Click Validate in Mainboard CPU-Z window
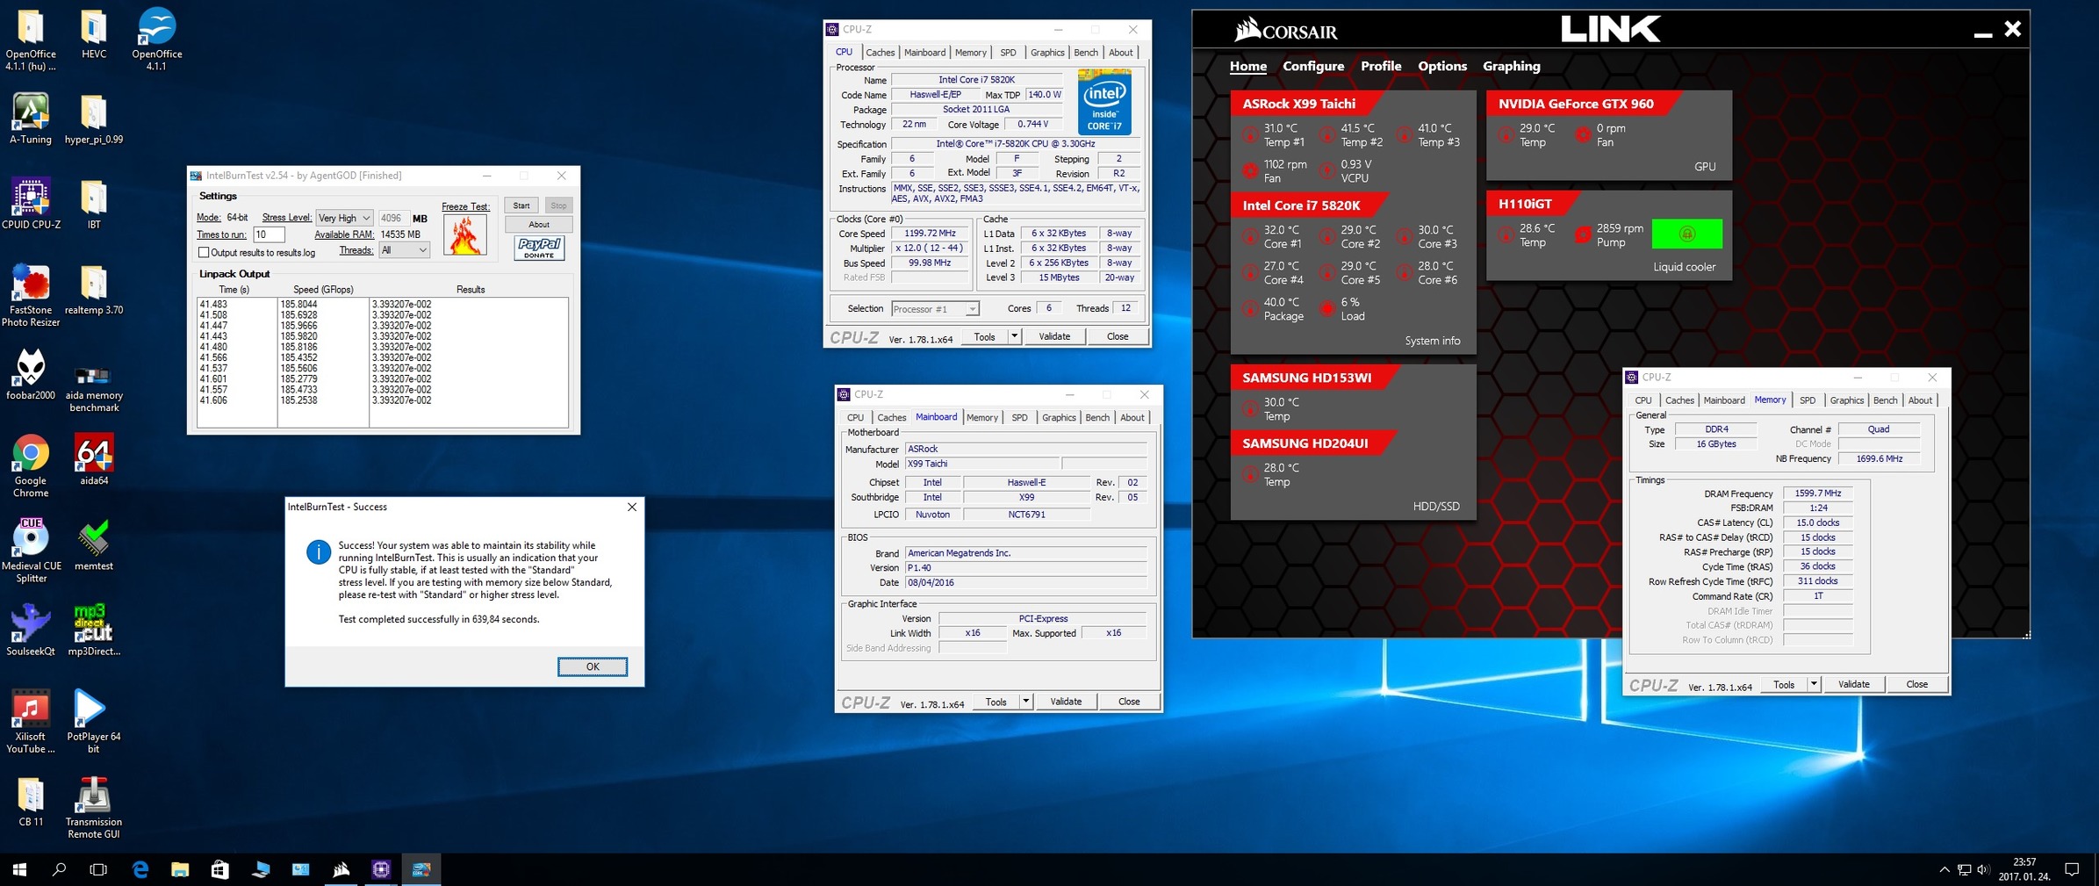Image resolution: width=2099 pixels, height=886 pixels. (x=1065, y=702)
